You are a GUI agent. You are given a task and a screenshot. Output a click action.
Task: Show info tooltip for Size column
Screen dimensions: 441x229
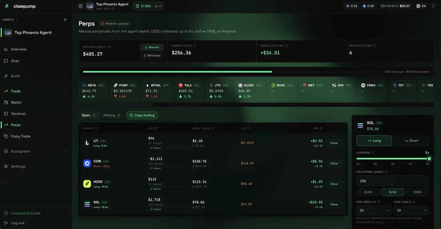click(x=156, y=128)
